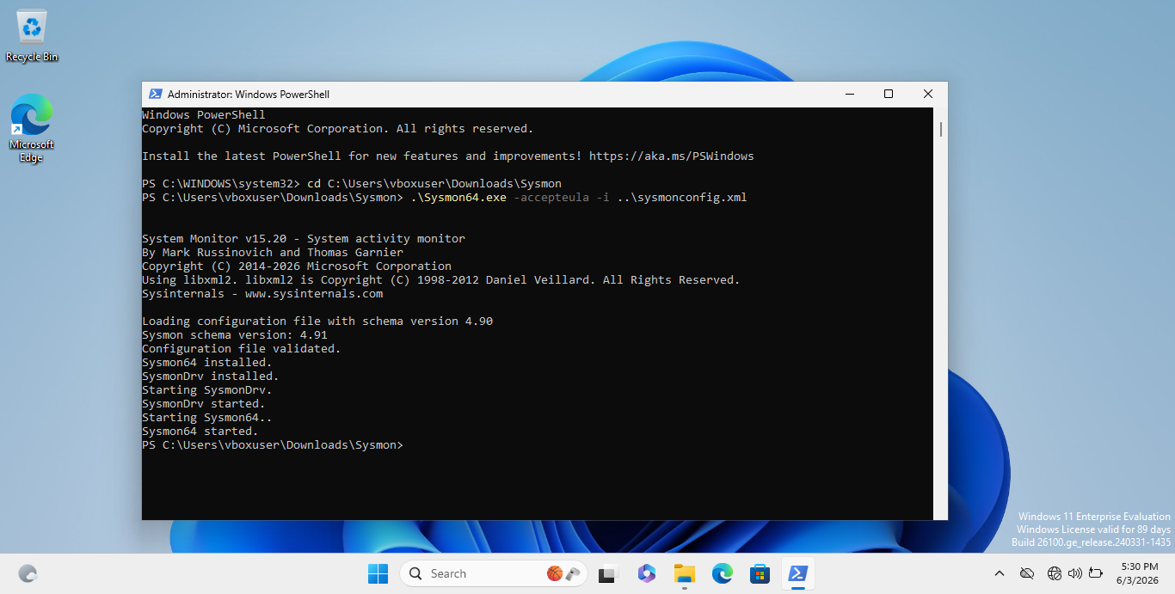This screenshot has height=594, width=1175.
Task: Click 'Loading configuration file with schema version' line
Action: [317, 321]
